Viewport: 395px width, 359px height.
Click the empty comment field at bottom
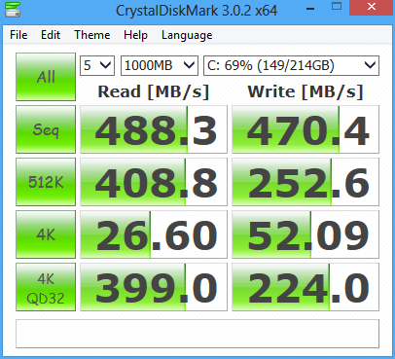point(197,334)
